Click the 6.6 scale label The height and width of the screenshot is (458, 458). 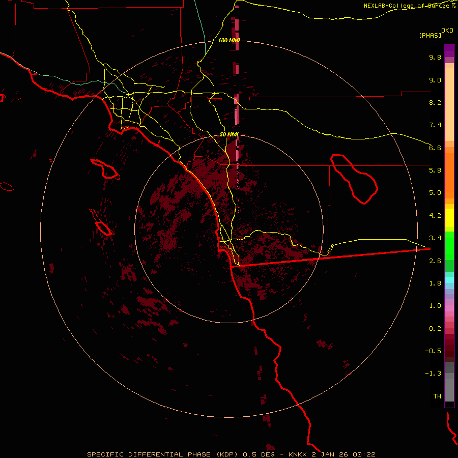click(x=435, y=148)
